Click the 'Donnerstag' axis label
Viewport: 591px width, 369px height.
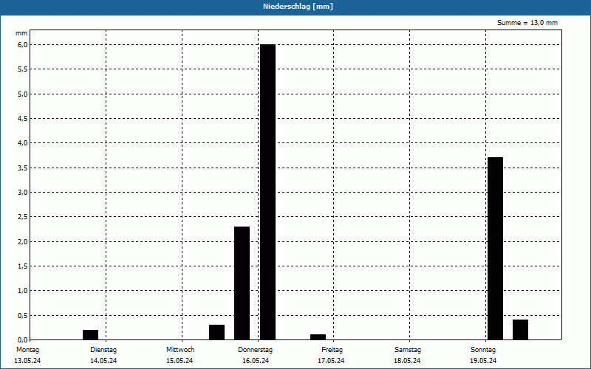255,350
